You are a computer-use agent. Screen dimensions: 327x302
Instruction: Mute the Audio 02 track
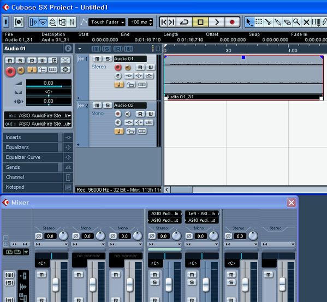click(97, 105)
